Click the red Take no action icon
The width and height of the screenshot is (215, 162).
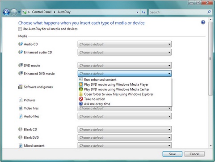click(81, 99)
